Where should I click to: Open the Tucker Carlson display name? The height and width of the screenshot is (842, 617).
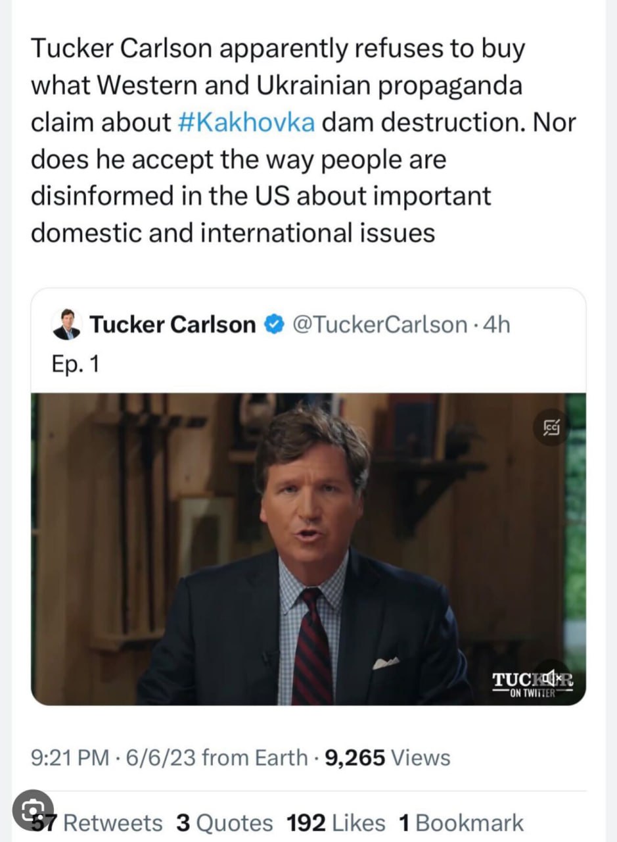pos(172,324)
